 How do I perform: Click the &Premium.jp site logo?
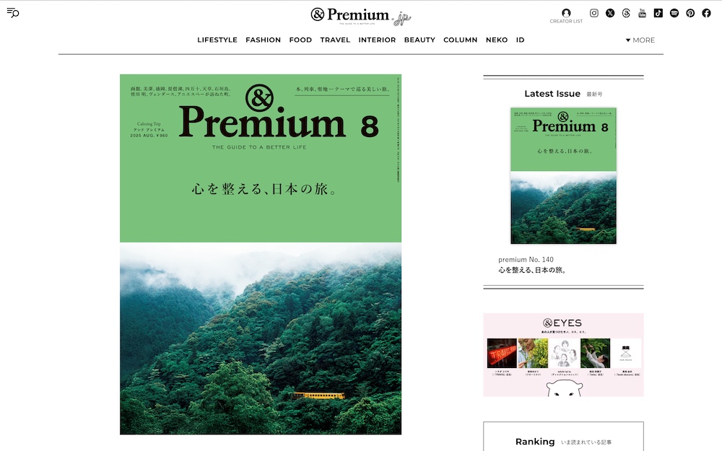tap(361, 17)
